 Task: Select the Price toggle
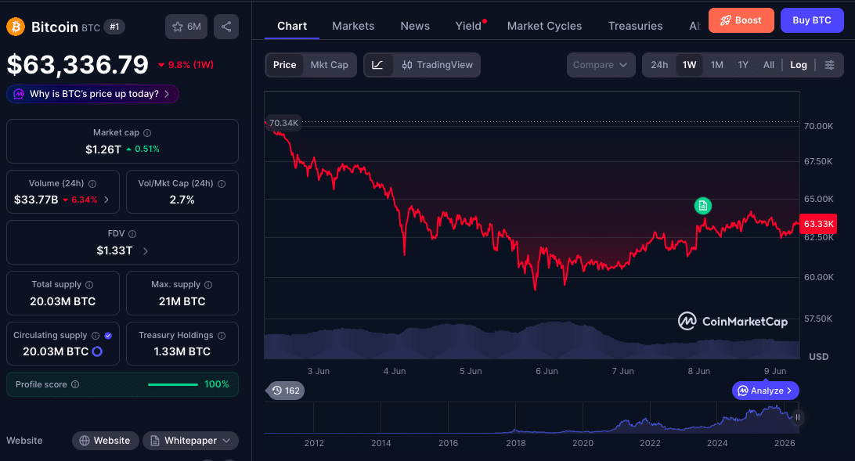coord(285,65)
